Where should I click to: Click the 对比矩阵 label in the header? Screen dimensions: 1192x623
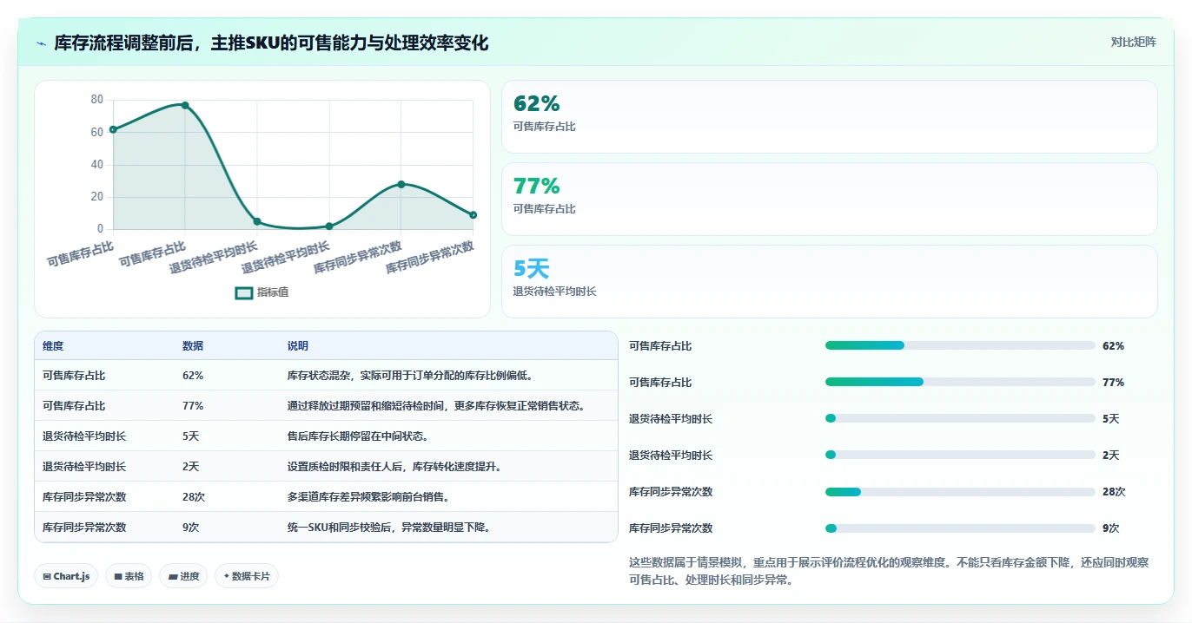point(1133,42)
